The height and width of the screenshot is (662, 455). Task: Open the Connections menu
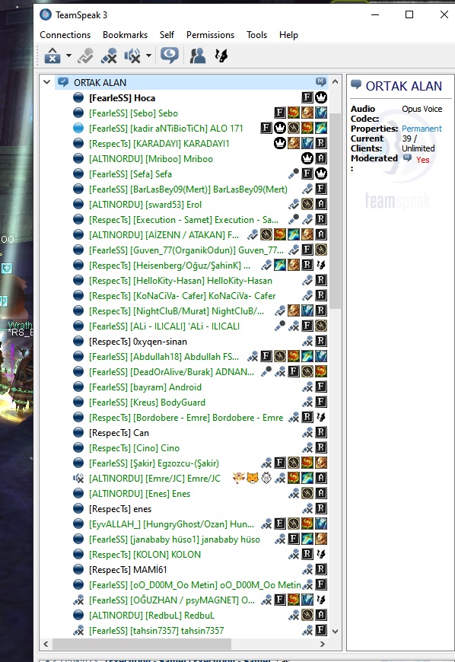coord(65,35)
